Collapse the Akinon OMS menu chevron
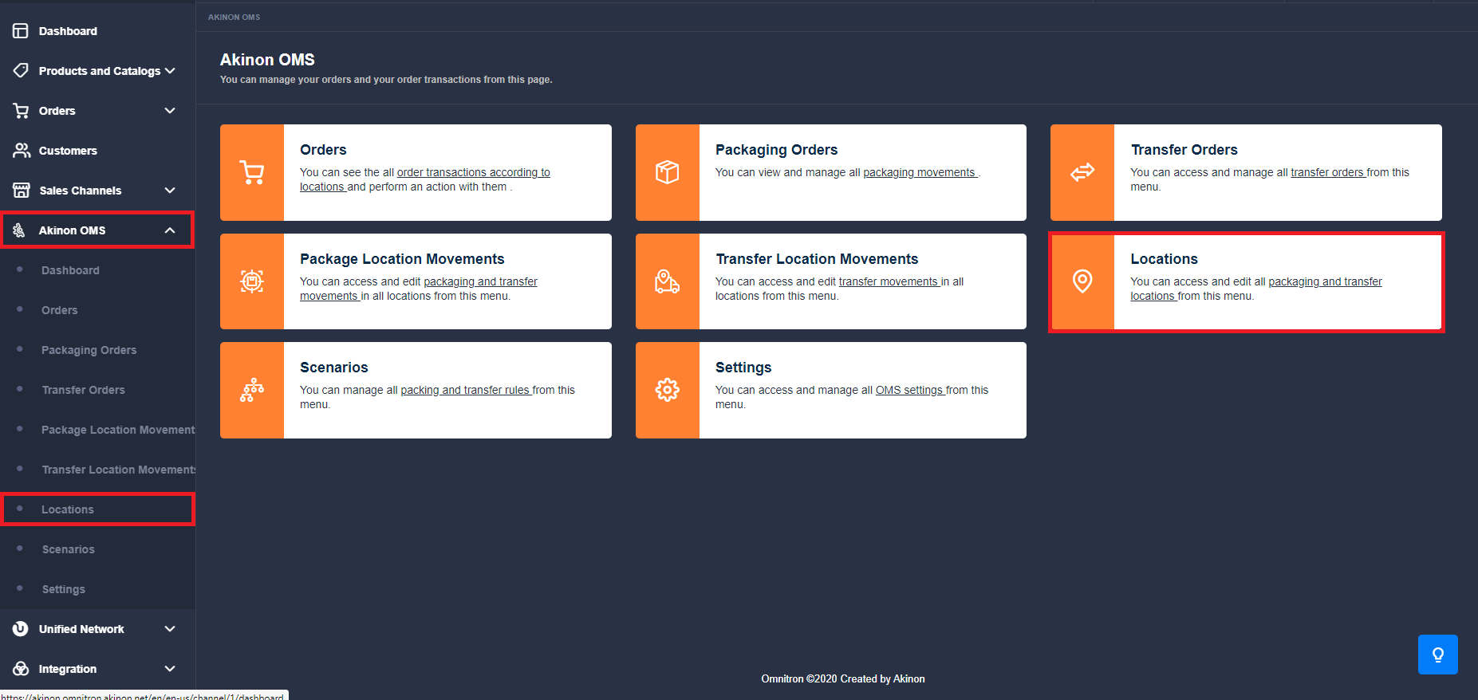Image resolution: width=1478 pixels, height=700 pixels. (170, 230)
